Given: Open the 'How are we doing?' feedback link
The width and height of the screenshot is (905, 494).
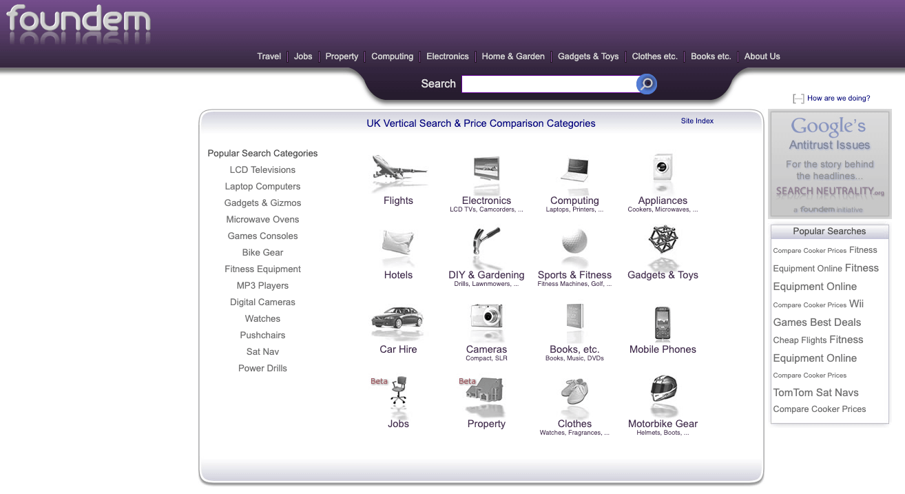Looking at the screenshot, I should tap(838, 99).
